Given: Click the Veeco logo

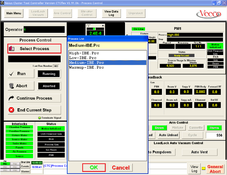Looking at the screenshot, I should coord(208,14).
